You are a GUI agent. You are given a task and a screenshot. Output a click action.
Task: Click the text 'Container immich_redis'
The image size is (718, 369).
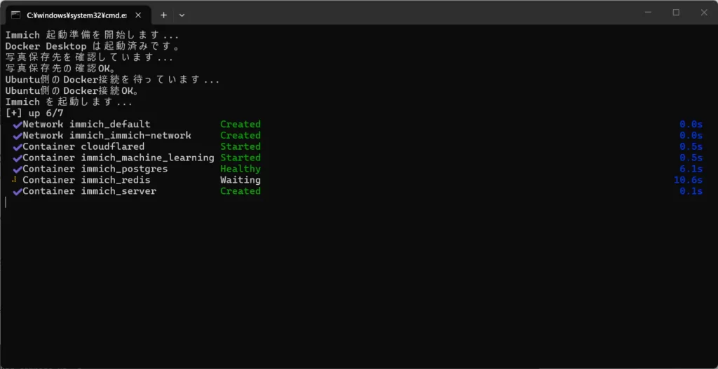click(86, 180)
